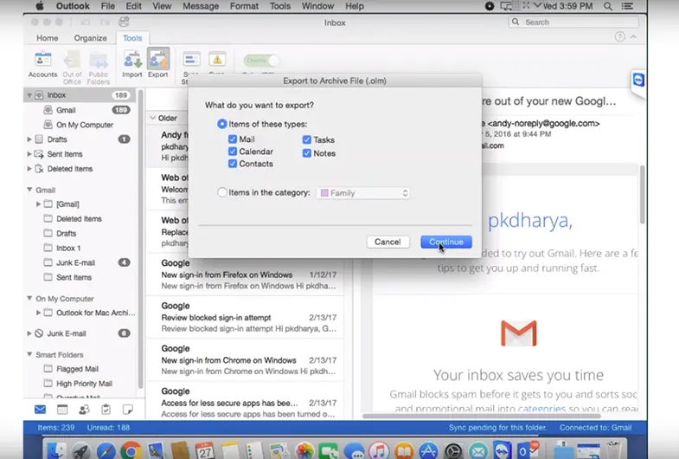
Task: Collapse the Inbox folder tree
Action: [x=29, y=95]
